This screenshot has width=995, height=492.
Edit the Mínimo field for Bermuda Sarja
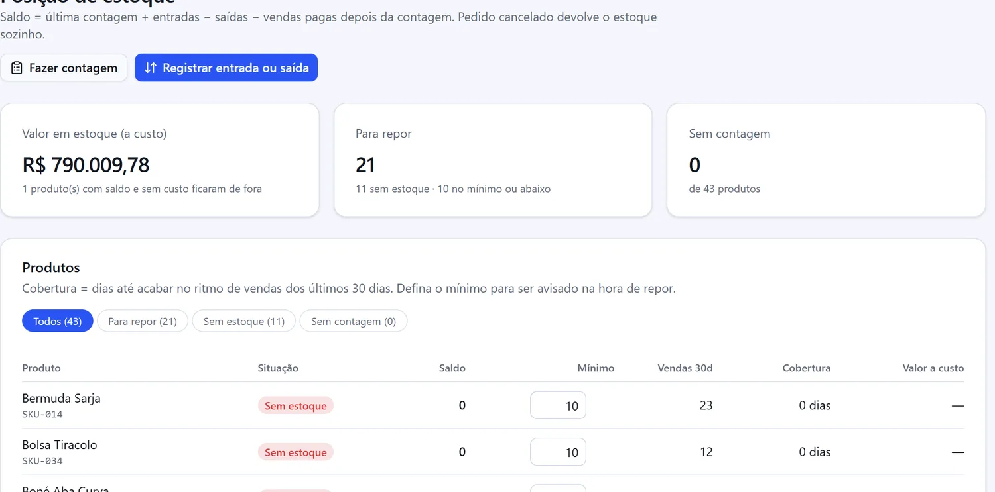(x=558, y=405)
